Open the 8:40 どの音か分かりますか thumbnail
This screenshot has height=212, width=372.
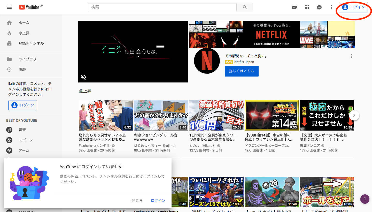coord(161,115)
